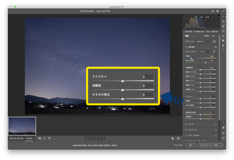Toggle visibility of 基本補正 panel

tap(216, 47)
